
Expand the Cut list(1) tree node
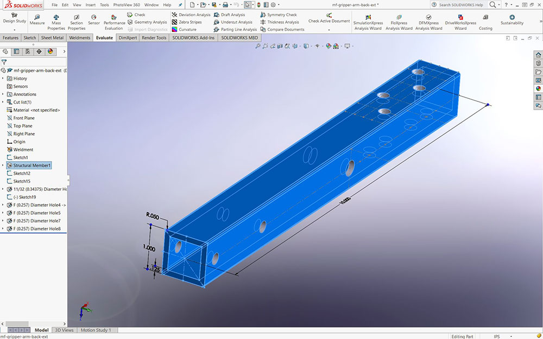3,102
